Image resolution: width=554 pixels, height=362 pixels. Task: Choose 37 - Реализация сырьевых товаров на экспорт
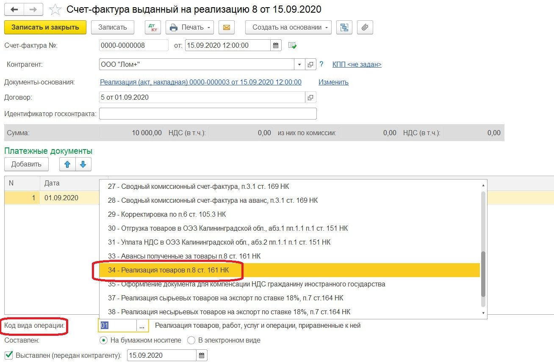[290, 298]
